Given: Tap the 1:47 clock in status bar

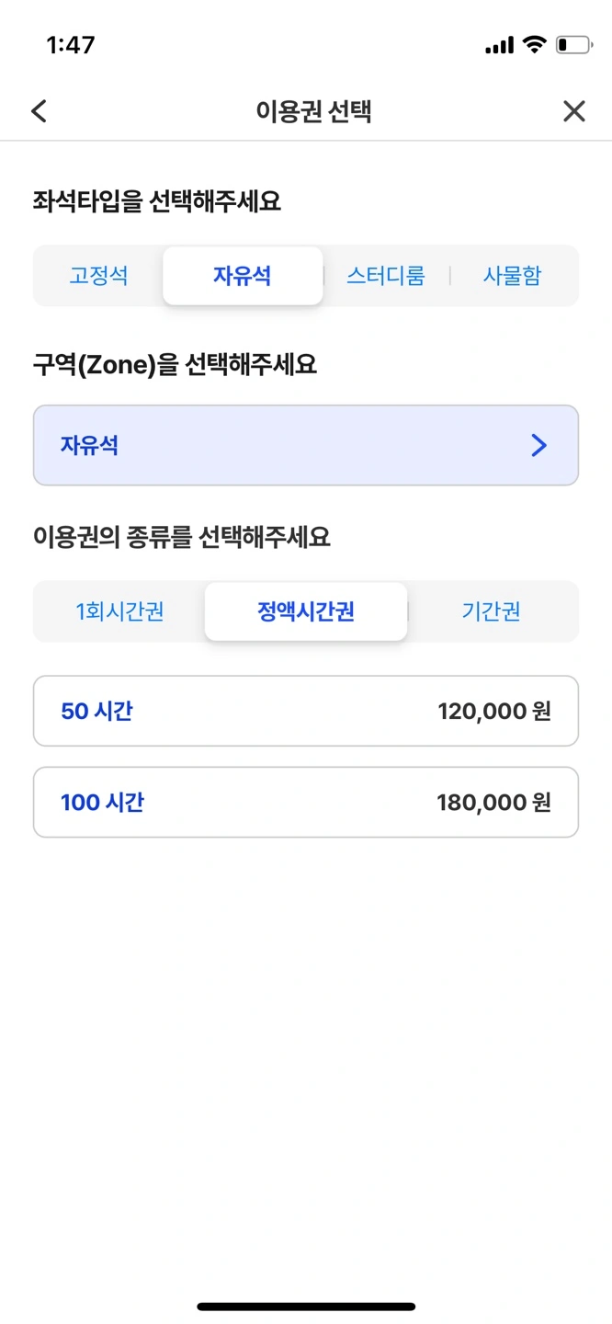Looking at the screenshot, I should coord(71,45).
